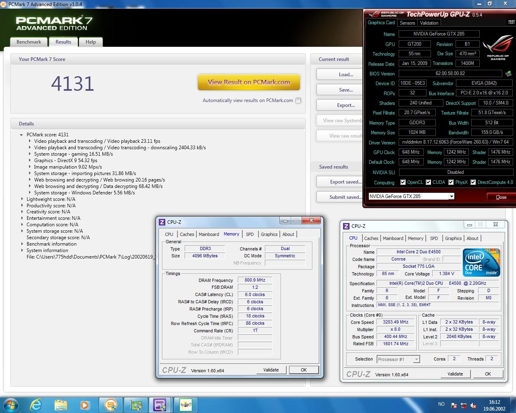The height and width of the screenshot is (413, 516).
Task: Click Validate in CPU-Z Memory window
Action: tap(271, 370)
